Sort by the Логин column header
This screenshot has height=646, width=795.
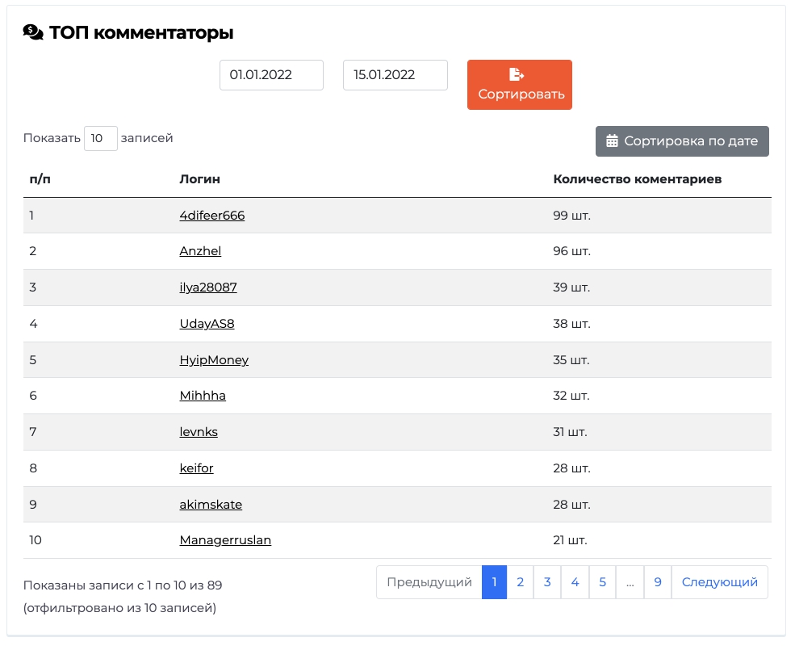(200, 179)
